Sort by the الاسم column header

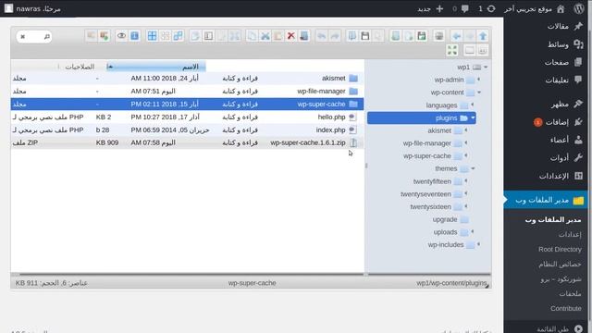(156, 67)
